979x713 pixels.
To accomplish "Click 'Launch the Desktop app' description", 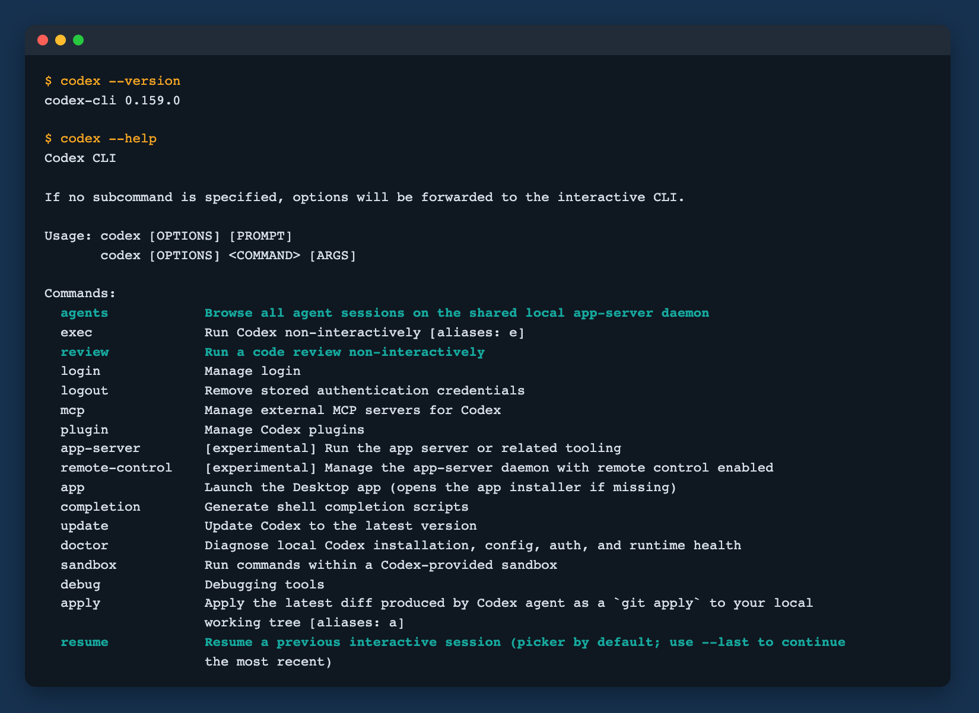I will tap(441, 488).
